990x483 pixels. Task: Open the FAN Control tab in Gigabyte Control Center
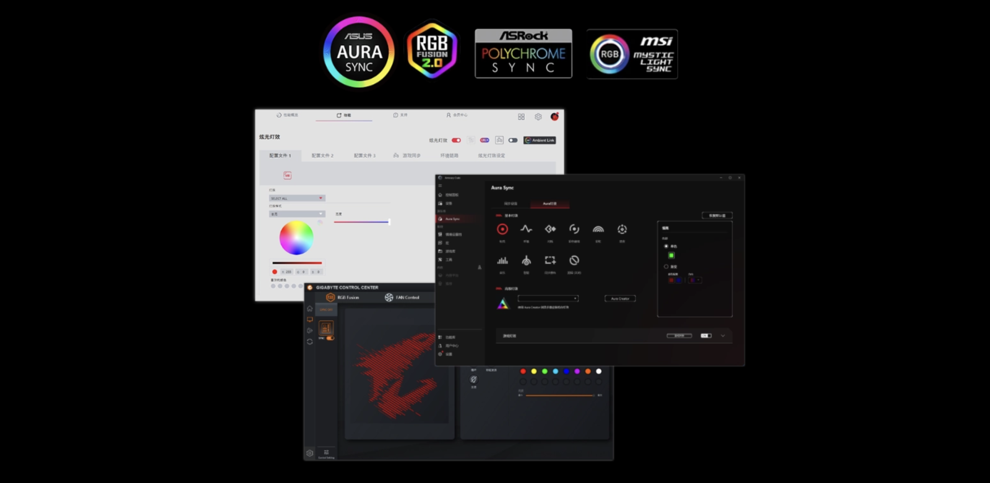[x=402, y=297]
